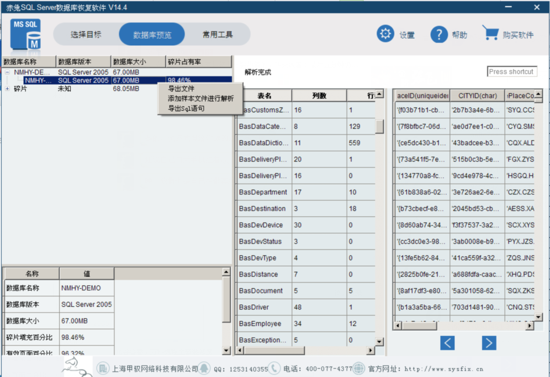
Task: Choose 添加样本文件进行解析 in context menu
Action: 200,99
